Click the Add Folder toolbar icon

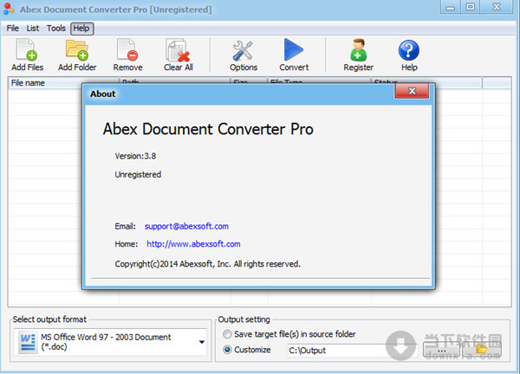point(77,50)
